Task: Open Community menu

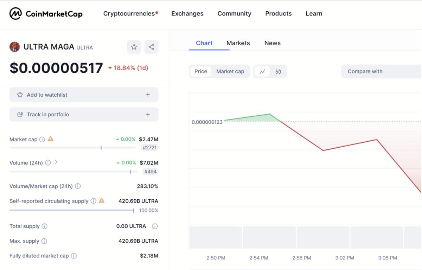Action: (x=234, y=14)
